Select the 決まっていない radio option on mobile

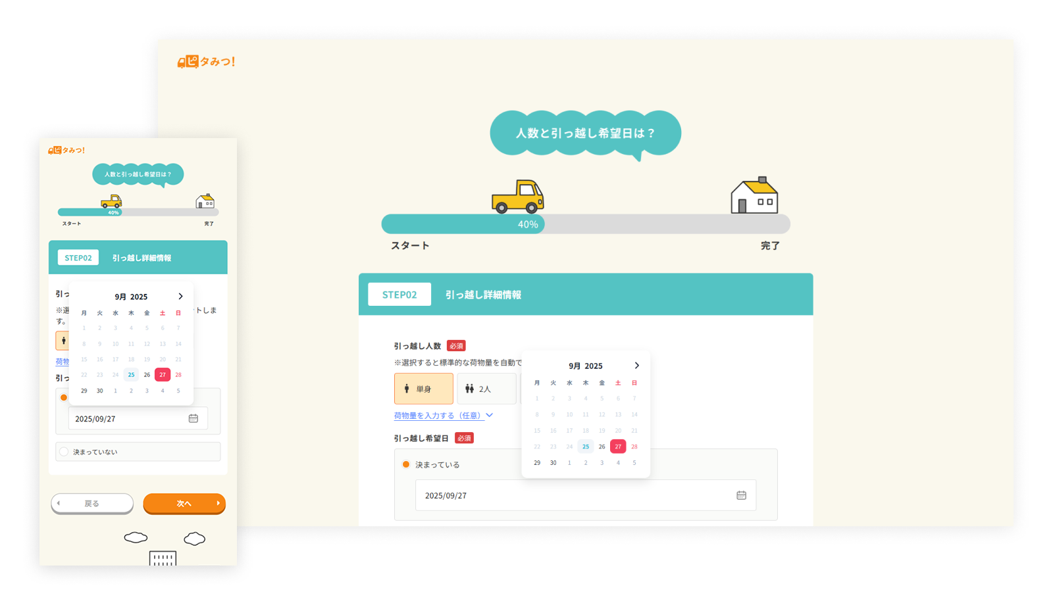click(x=64, y=452)
